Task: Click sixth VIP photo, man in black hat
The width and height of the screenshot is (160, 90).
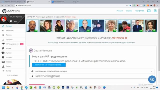Action: [x=98, y=26]
